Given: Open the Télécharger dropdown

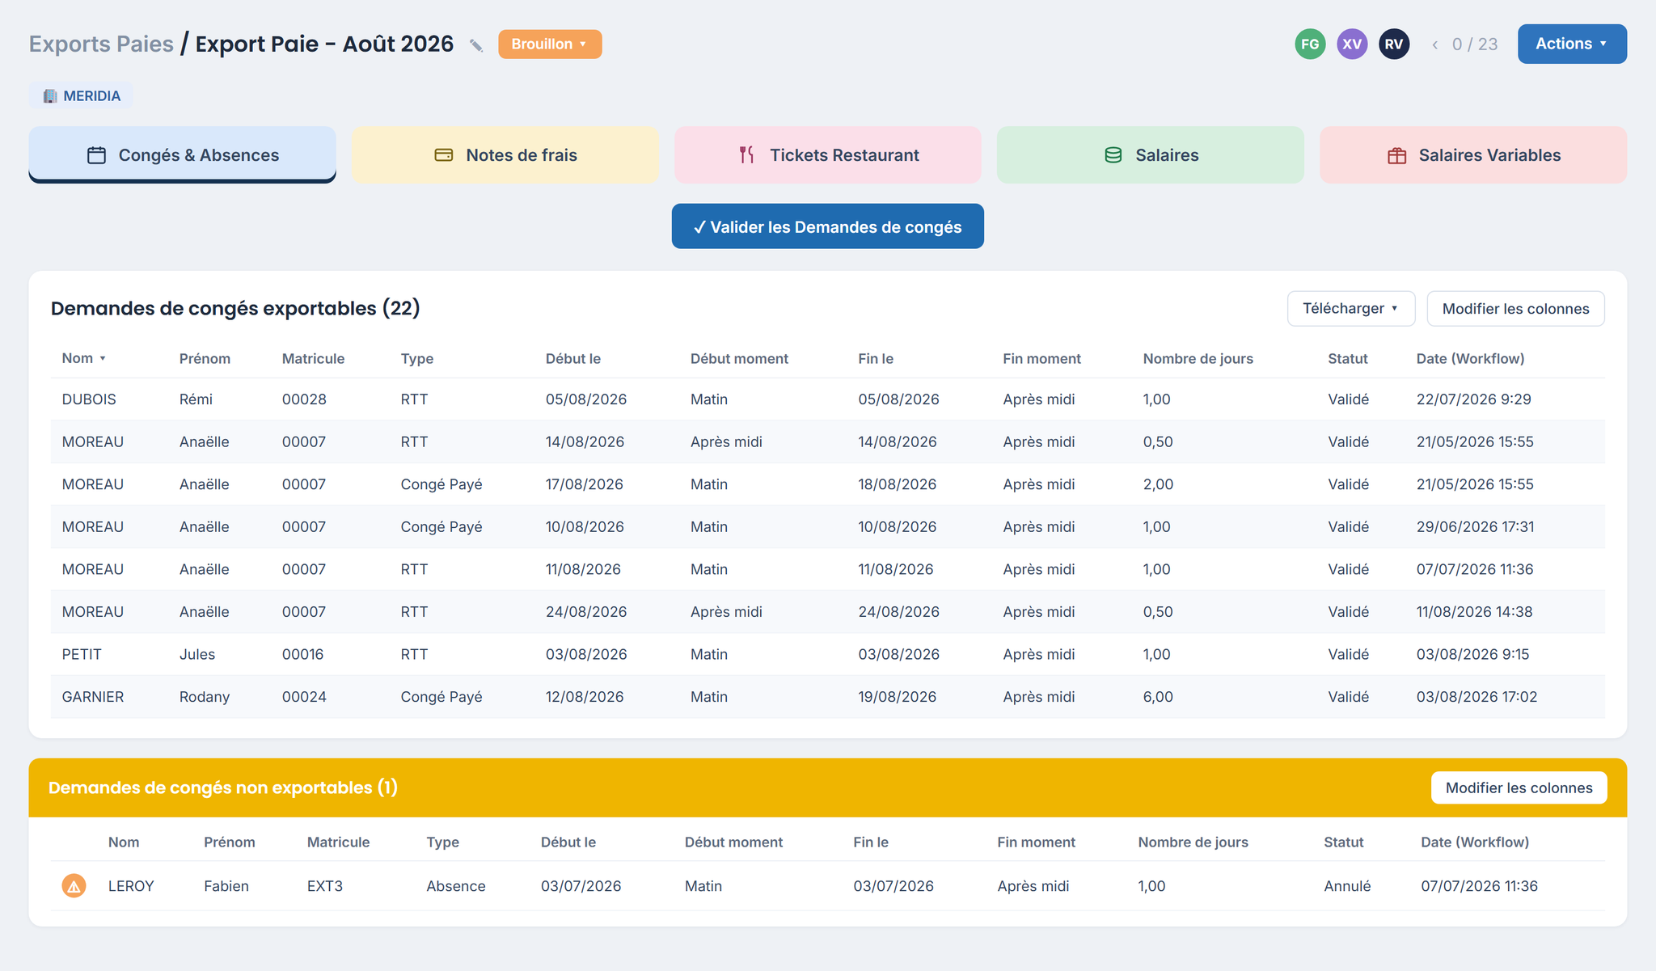Looking at the screenshot, I should coord(1351,309).
